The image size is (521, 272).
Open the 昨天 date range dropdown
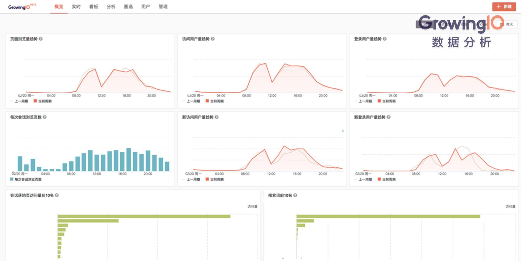coord(507,24)
